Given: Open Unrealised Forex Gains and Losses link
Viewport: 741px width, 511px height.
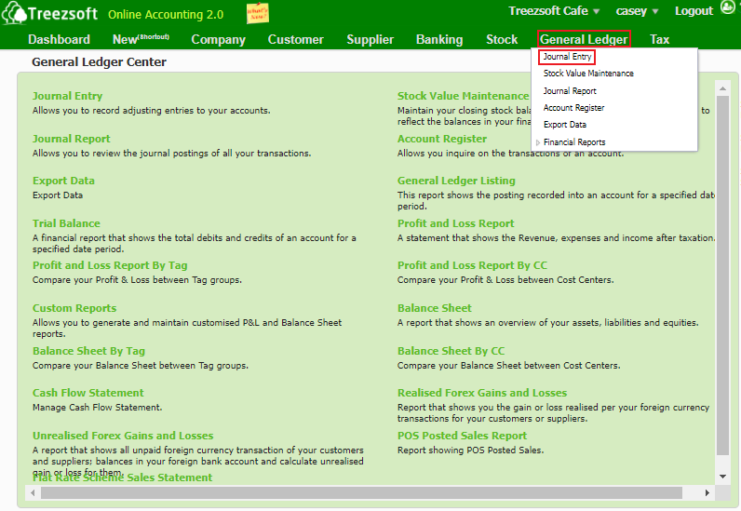Looking at the screenshot, I should point(123,436).
